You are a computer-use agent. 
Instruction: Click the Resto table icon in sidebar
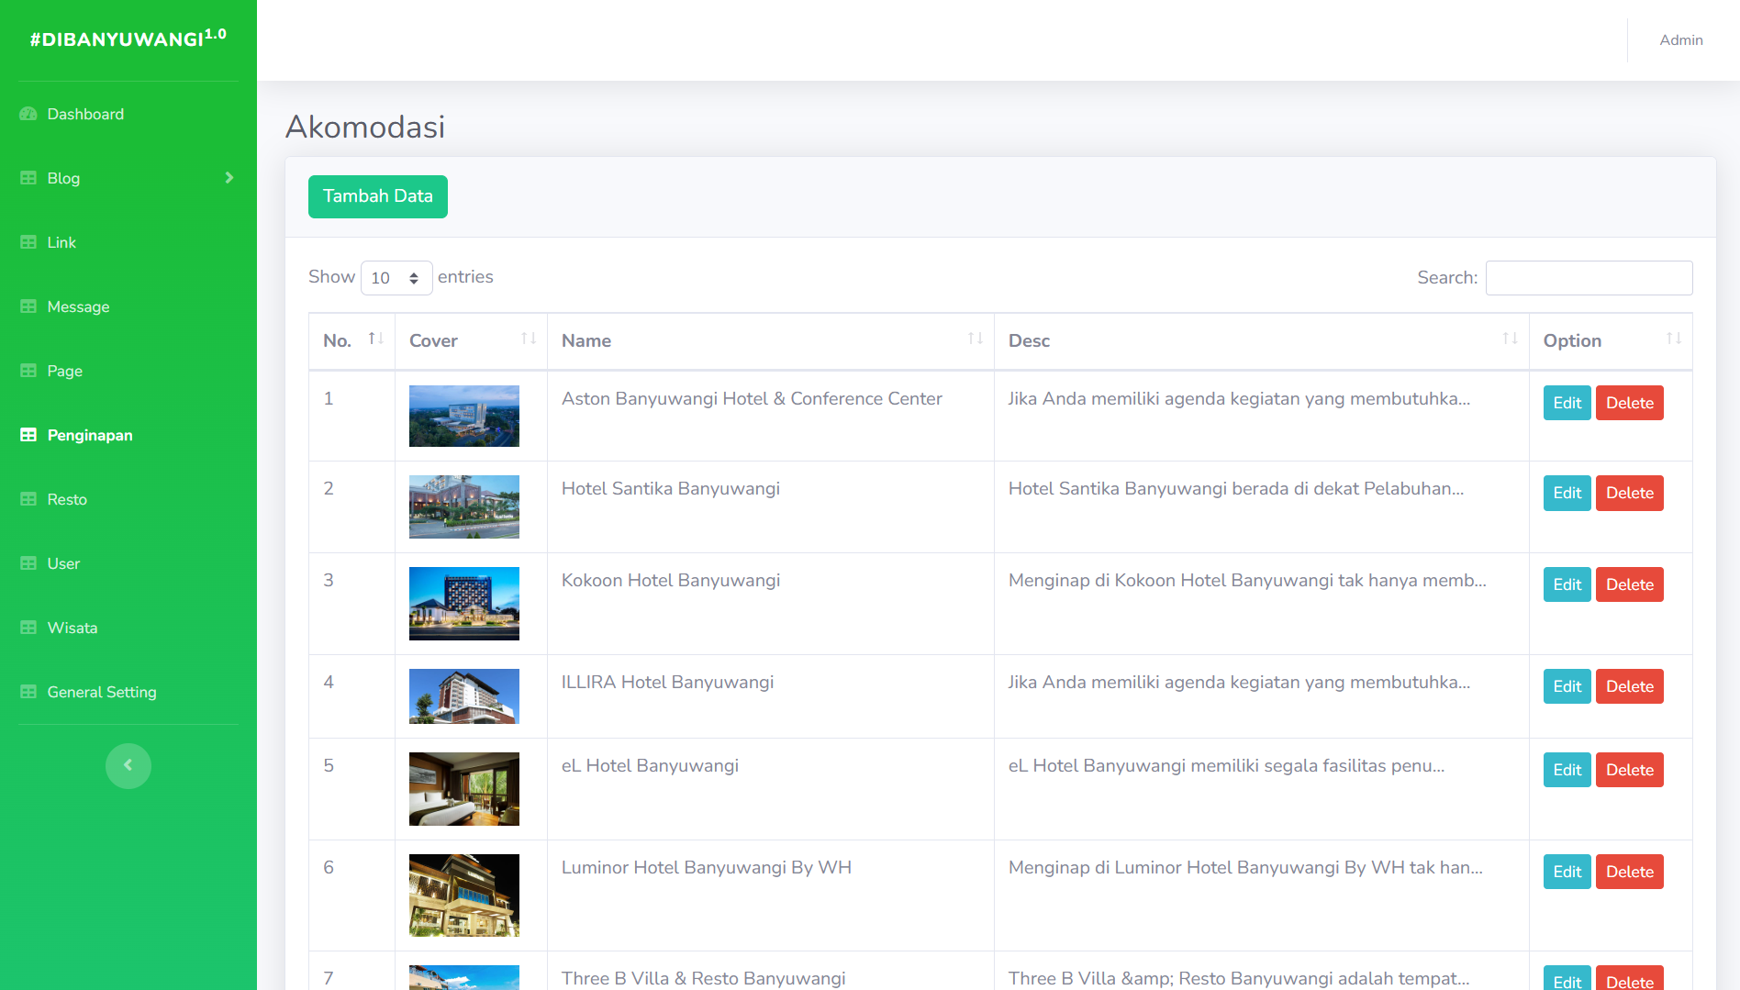28,499
